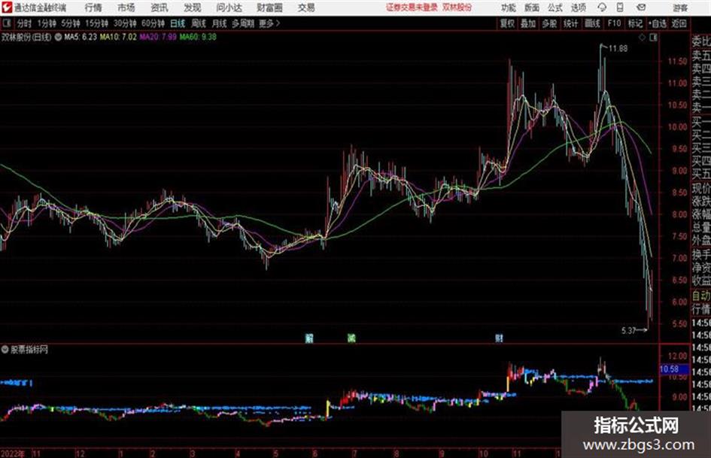Image resolution: width=711 pixels, height=458 pixels.
Task: Click the red 双林股份 stock name link
Action: coord(457,8)
